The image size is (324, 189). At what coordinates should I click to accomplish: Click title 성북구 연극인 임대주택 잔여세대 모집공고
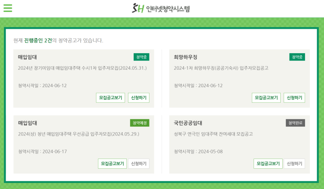click(x=213, y=134)
